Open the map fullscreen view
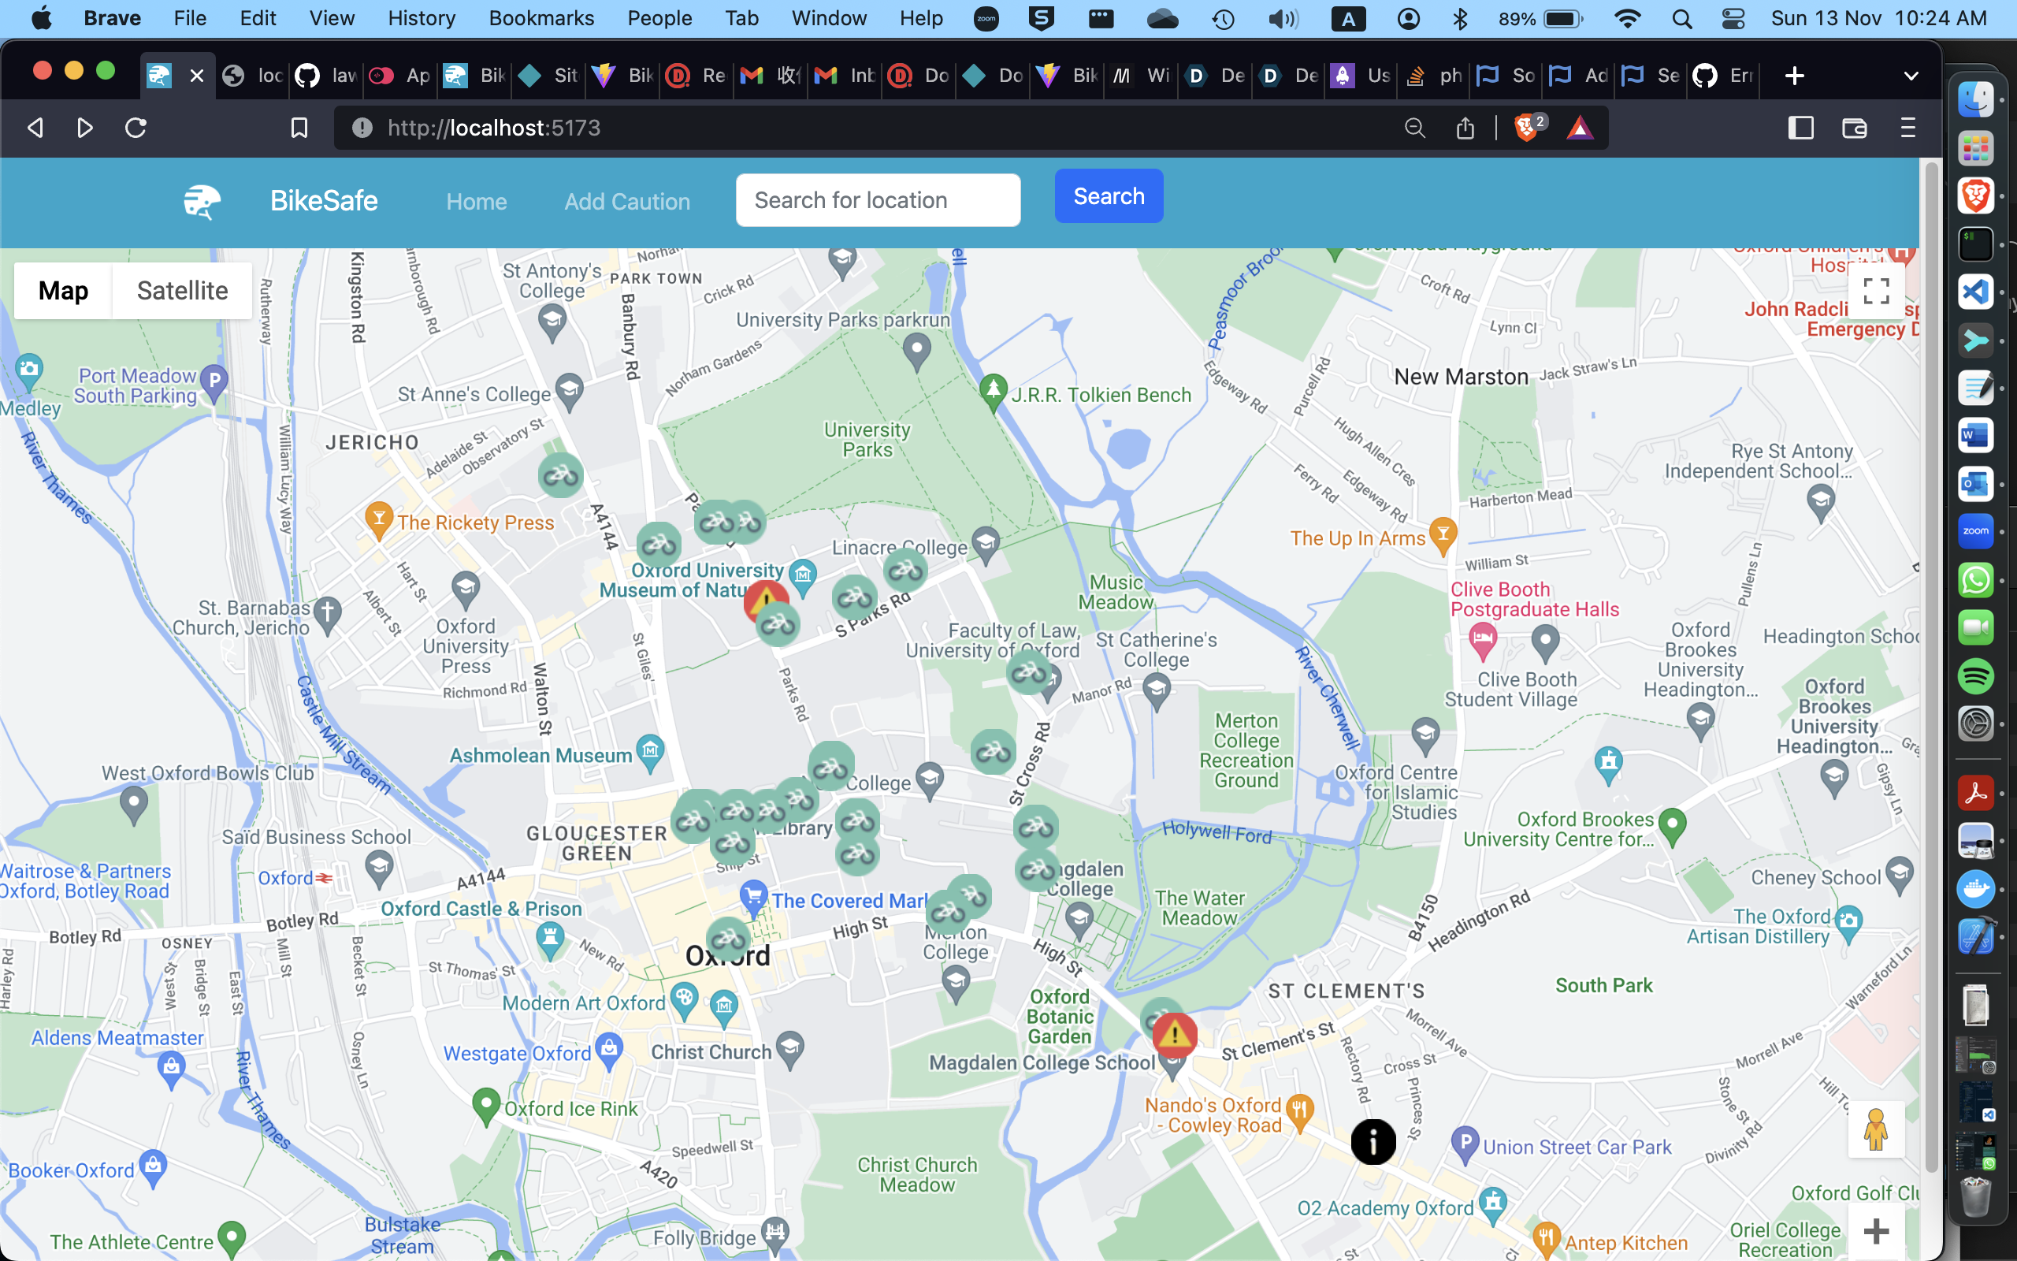 coord(1875,291)
